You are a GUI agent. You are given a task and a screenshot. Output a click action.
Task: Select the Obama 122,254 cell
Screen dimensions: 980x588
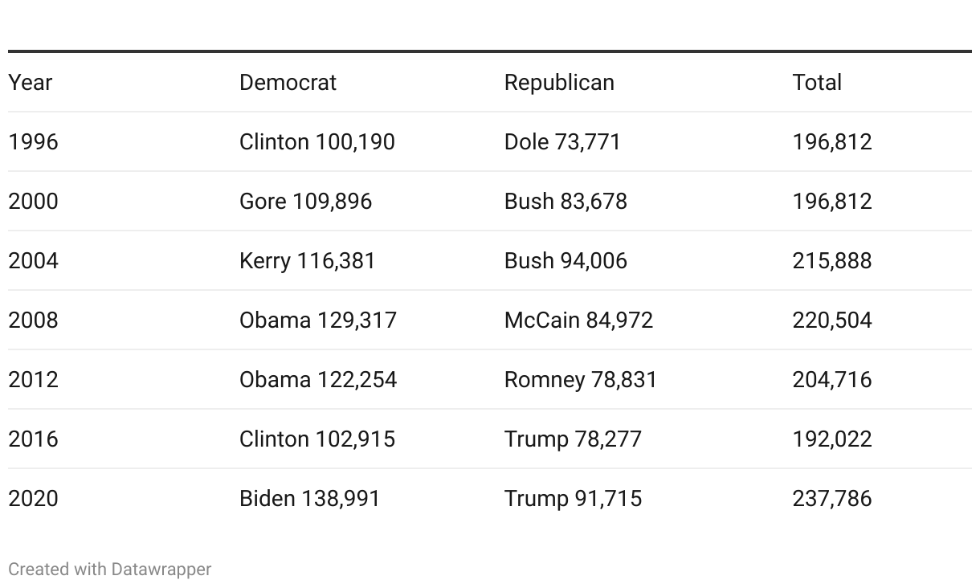[x=318, y=380]
